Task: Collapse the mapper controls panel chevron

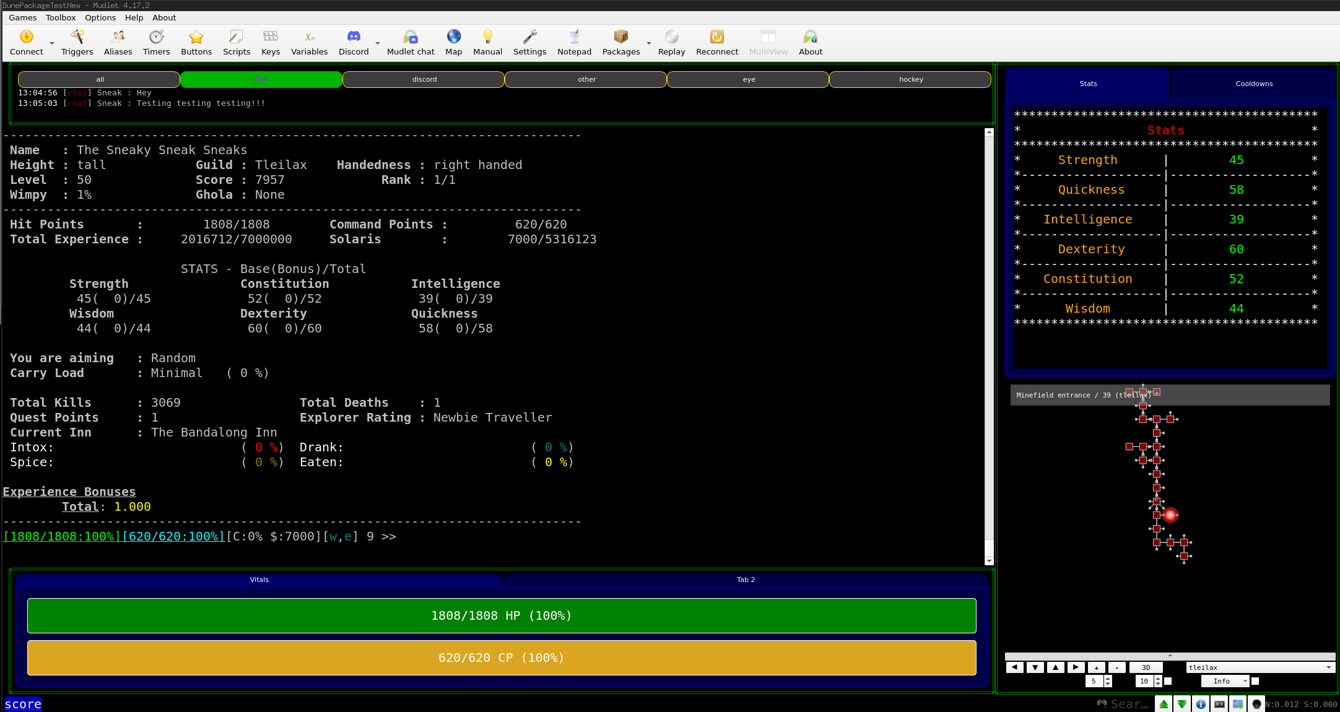Action: 1170,656
